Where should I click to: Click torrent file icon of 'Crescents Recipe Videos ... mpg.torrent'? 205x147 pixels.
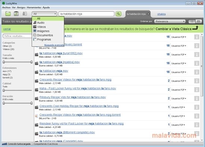tap(37, 116)
